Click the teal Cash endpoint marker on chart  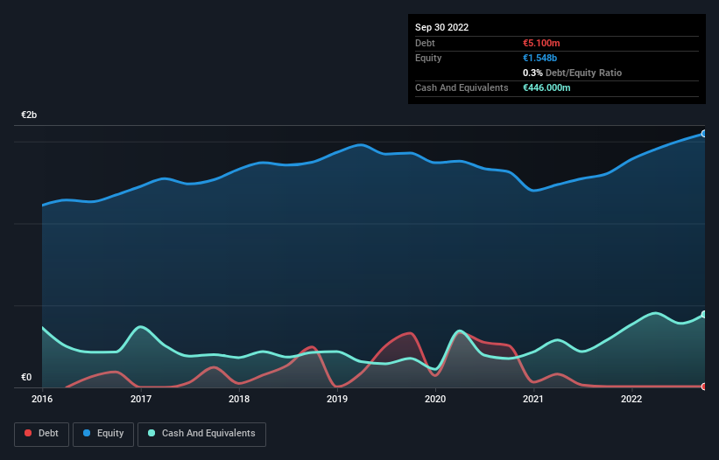(x=704, y=315)
